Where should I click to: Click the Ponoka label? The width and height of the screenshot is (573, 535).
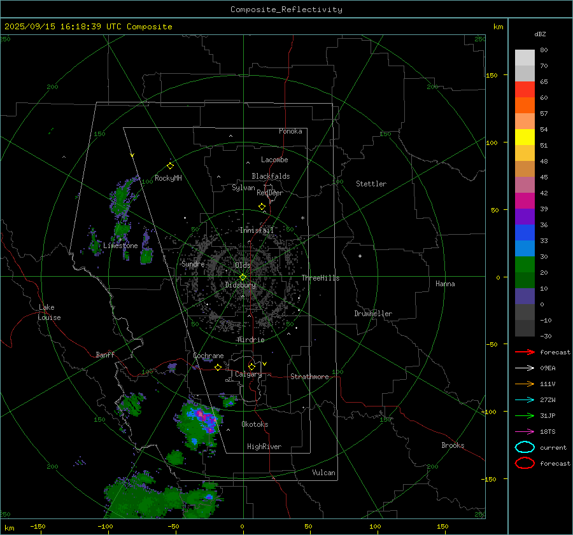[x=290, y=131]
